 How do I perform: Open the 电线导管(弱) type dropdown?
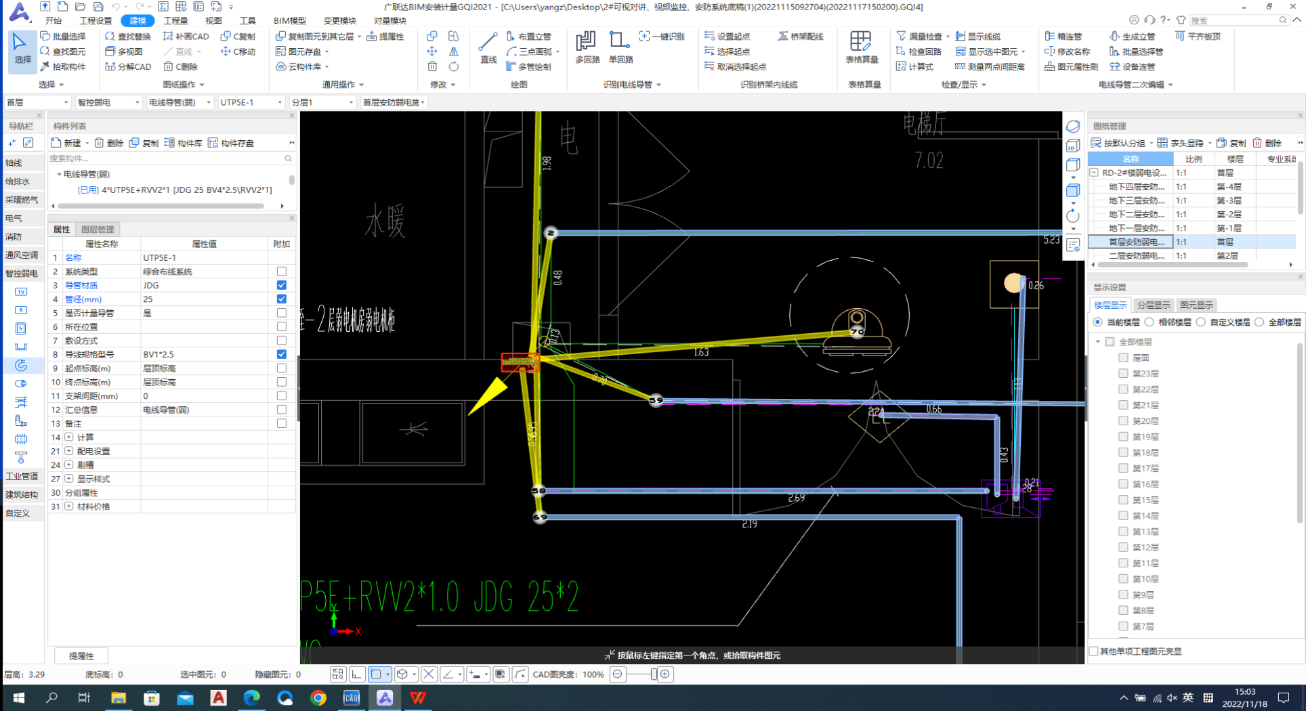(x=180, y=102)
